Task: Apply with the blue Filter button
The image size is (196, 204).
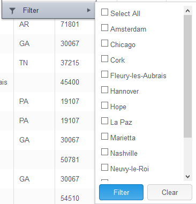Action: [121, 192]
